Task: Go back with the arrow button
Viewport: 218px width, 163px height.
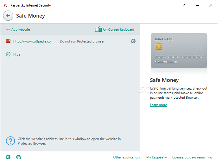Action: (8, 16)
